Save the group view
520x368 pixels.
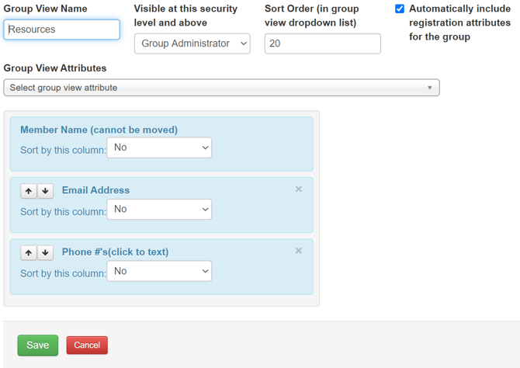[38, 345]
